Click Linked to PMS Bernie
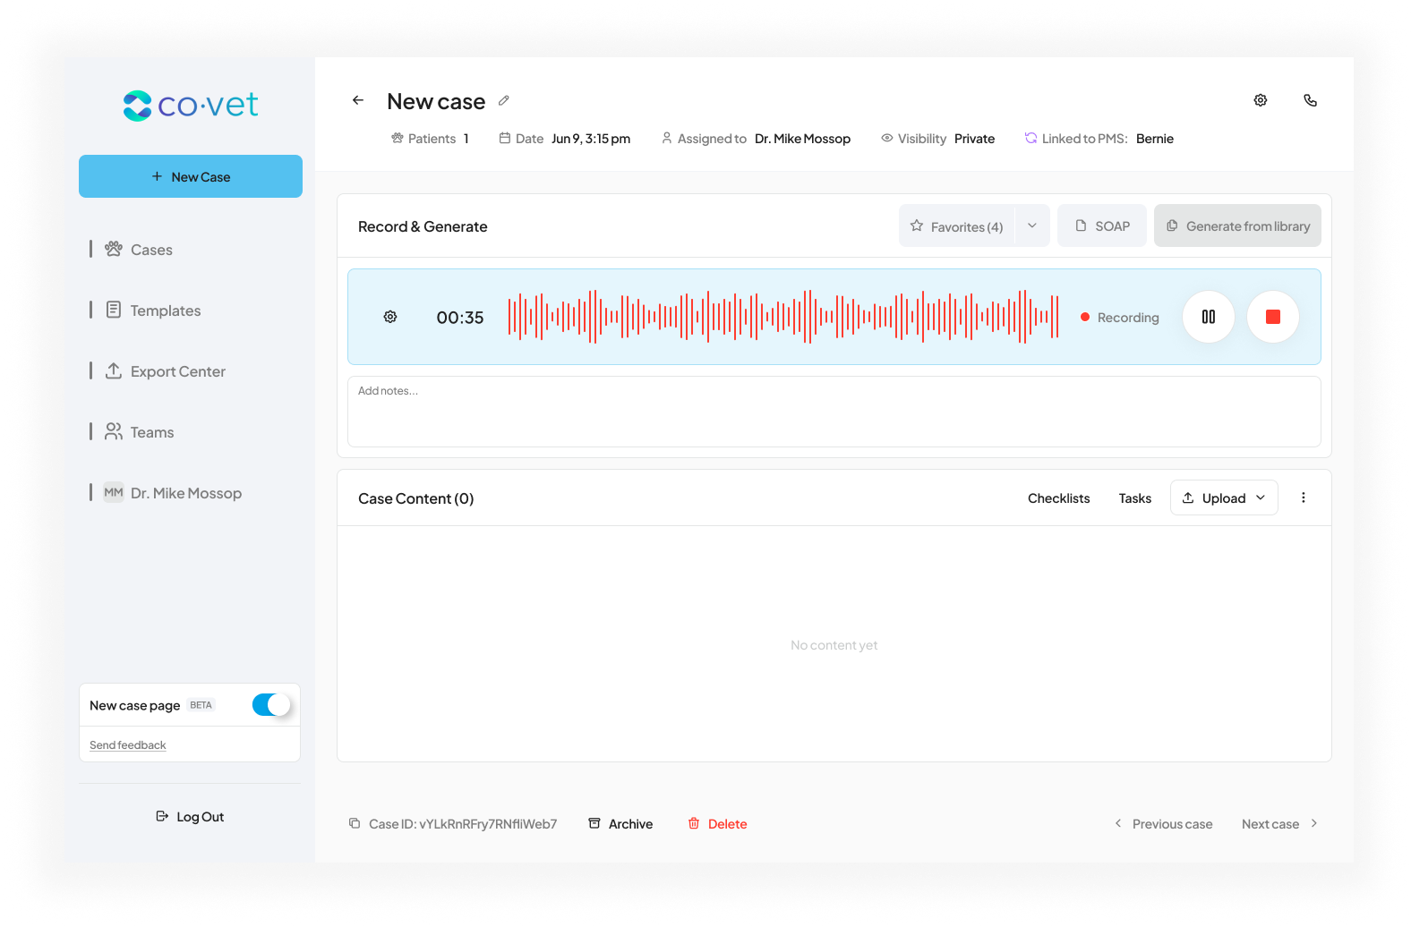Screen dimensions: 1411x927 [1099, 139]
